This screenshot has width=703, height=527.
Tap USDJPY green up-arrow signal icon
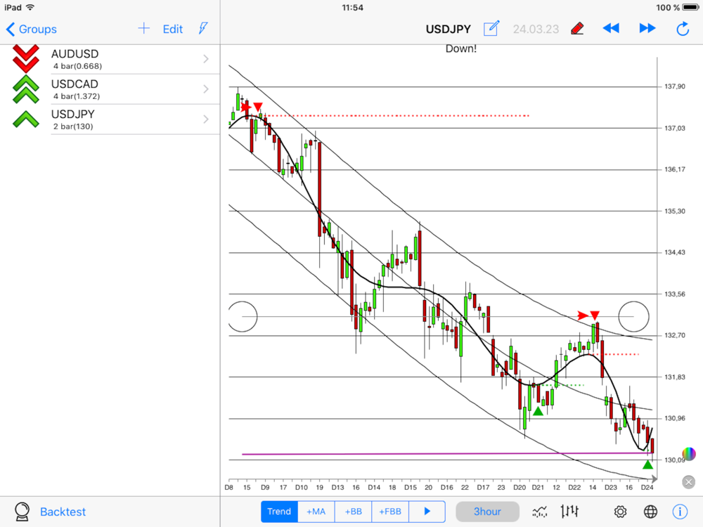click(x=26, y=119)
